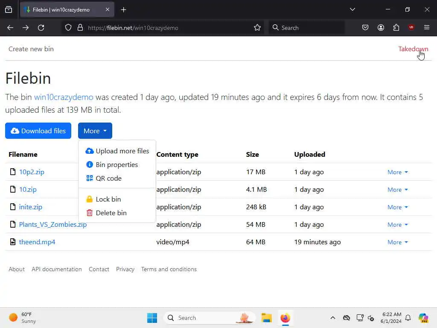Collapse the blue More dropdown button
The width and height of the screenshot is (437, 328).
tap(95, 131)
